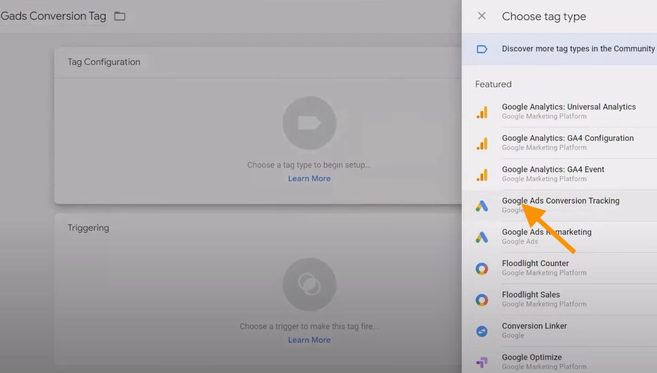Select Google Analytics: GA4 Configuration tag

[x=559, y=143]
